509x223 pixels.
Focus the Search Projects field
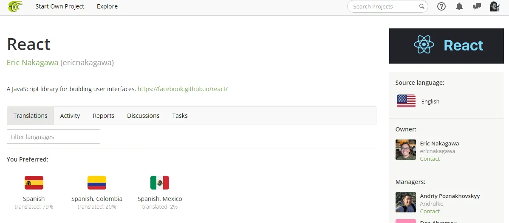pyautogui.click(x=387, y=6)
